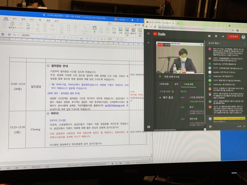Open the 입력 (Insert) menu
Viewport: 247px width, 185px height.
pos(23,19)
